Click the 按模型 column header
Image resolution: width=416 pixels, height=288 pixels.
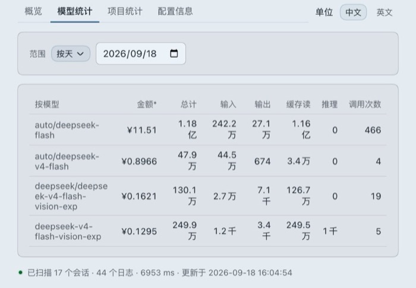point(47,105)
